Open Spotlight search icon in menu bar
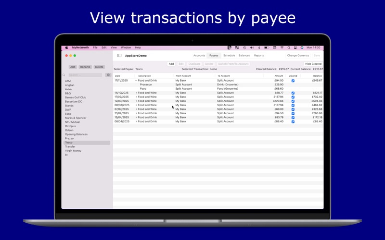 289,48
